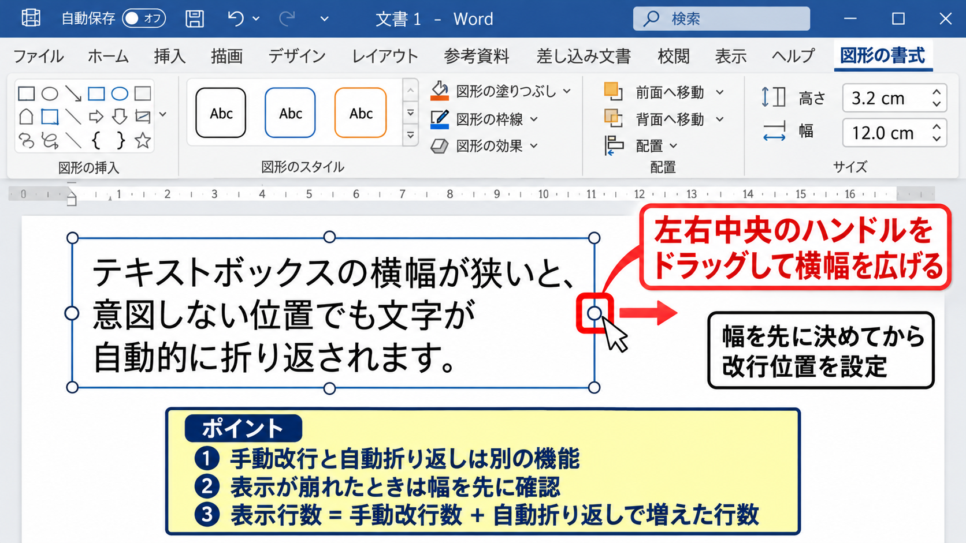Click the 図形の塗りつぶし paint bucket icon
The height and width of the screenshot is (543, 966).
(x=440, y=91)
